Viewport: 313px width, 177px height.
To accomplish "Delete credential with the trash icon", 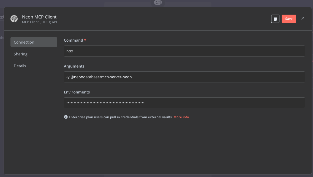I will (x=275, y=19).
